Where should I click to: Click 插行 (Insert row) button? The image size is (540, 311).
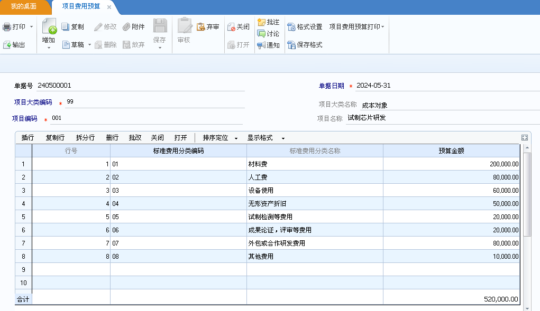pyautogui.click(x=28, y=138)
